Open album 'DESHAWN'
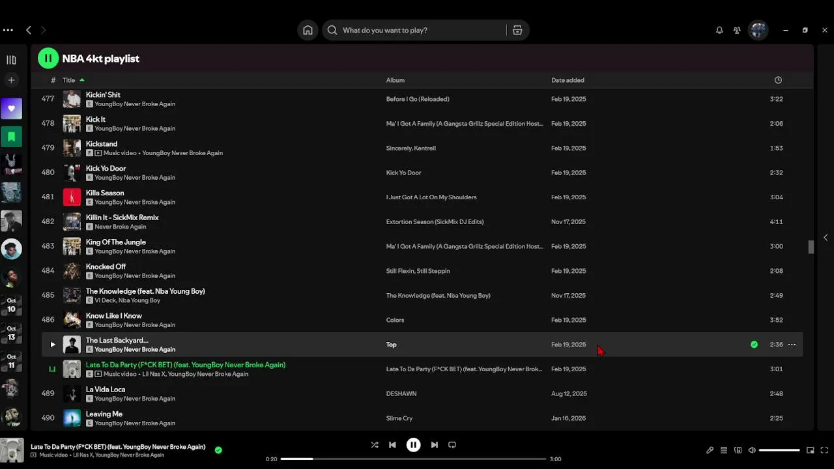 point(401,393)
